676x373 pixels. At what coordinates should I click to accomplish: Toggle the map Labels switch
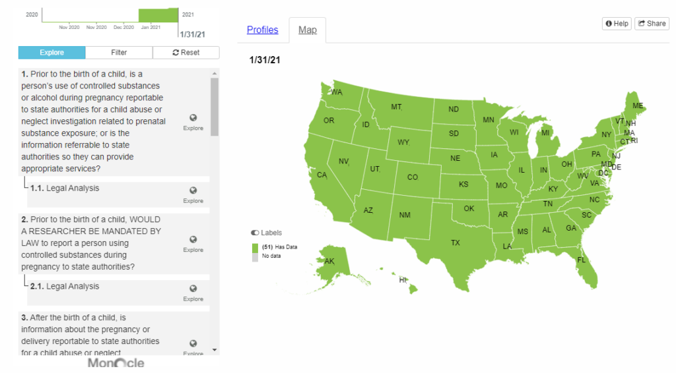point(255,233)
